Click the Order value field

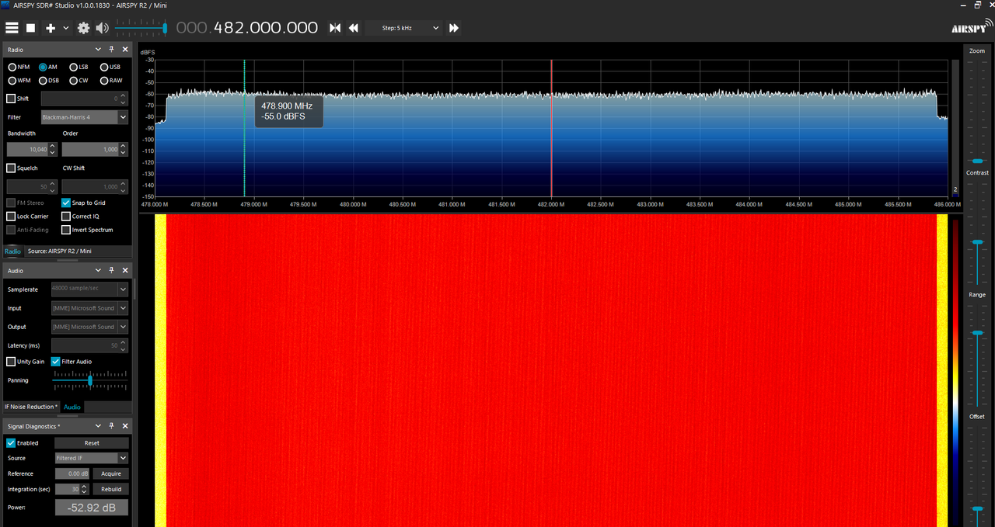click(x=94, y=149)
